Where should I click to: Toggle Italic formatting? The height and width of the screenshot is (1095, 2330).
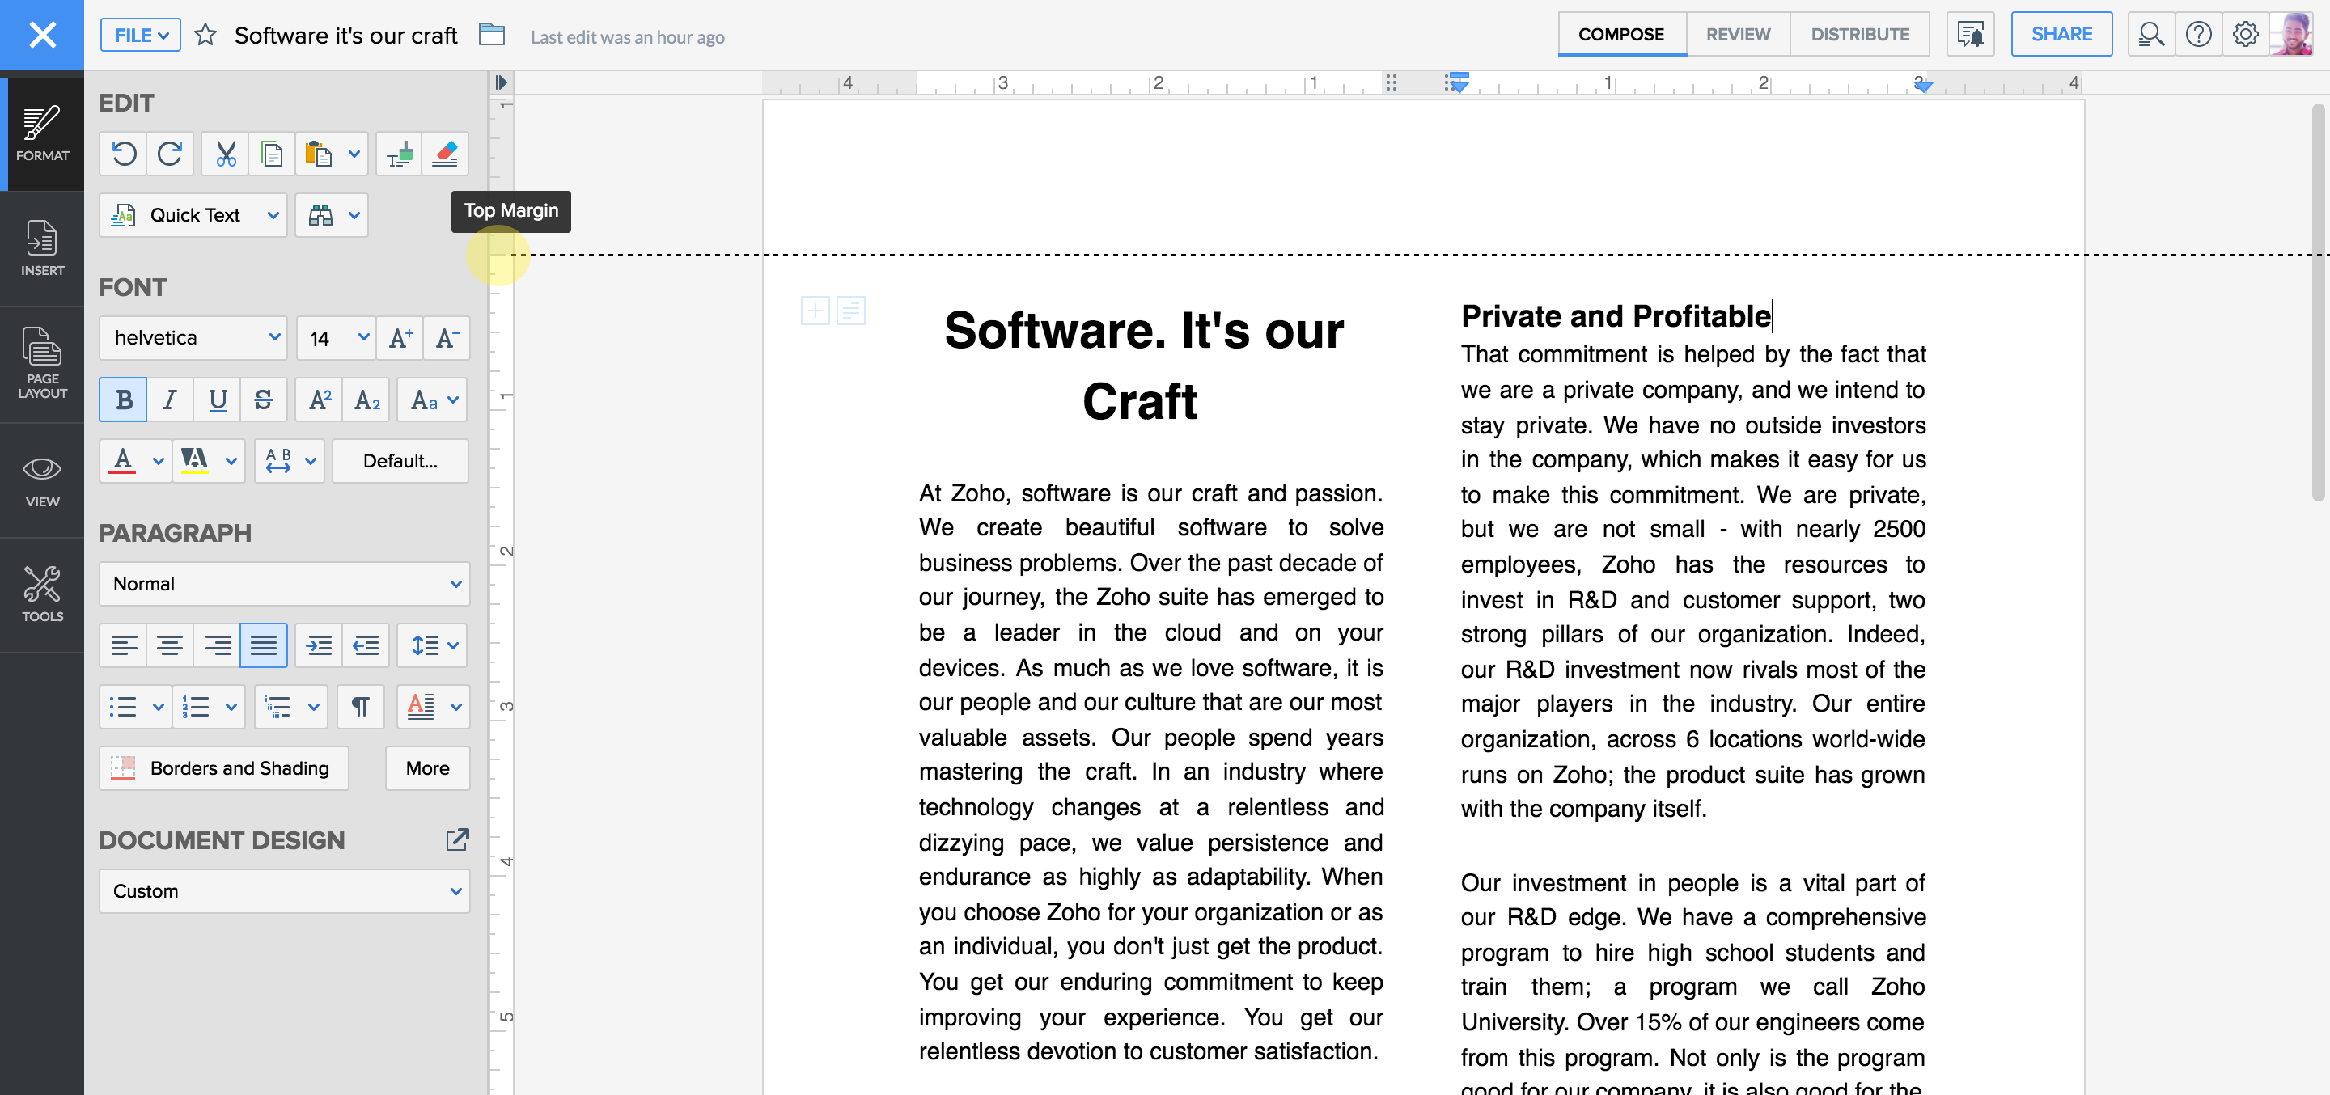[170, 400]
